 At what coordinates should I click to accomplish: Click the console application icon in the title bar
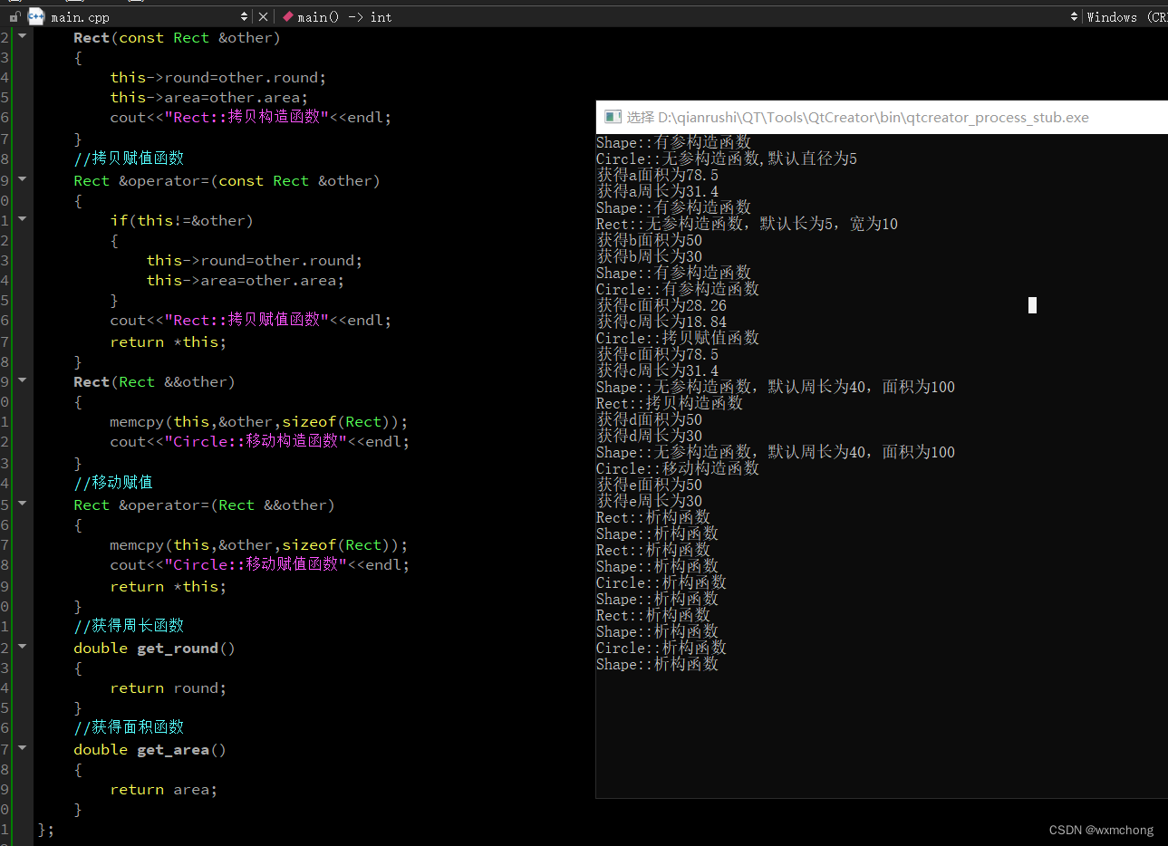(x=611, y=117)
